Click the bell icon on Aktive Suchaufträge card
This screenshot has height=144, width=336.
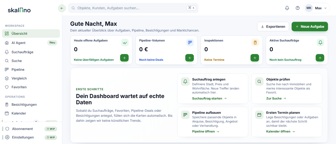click(320, 42)
